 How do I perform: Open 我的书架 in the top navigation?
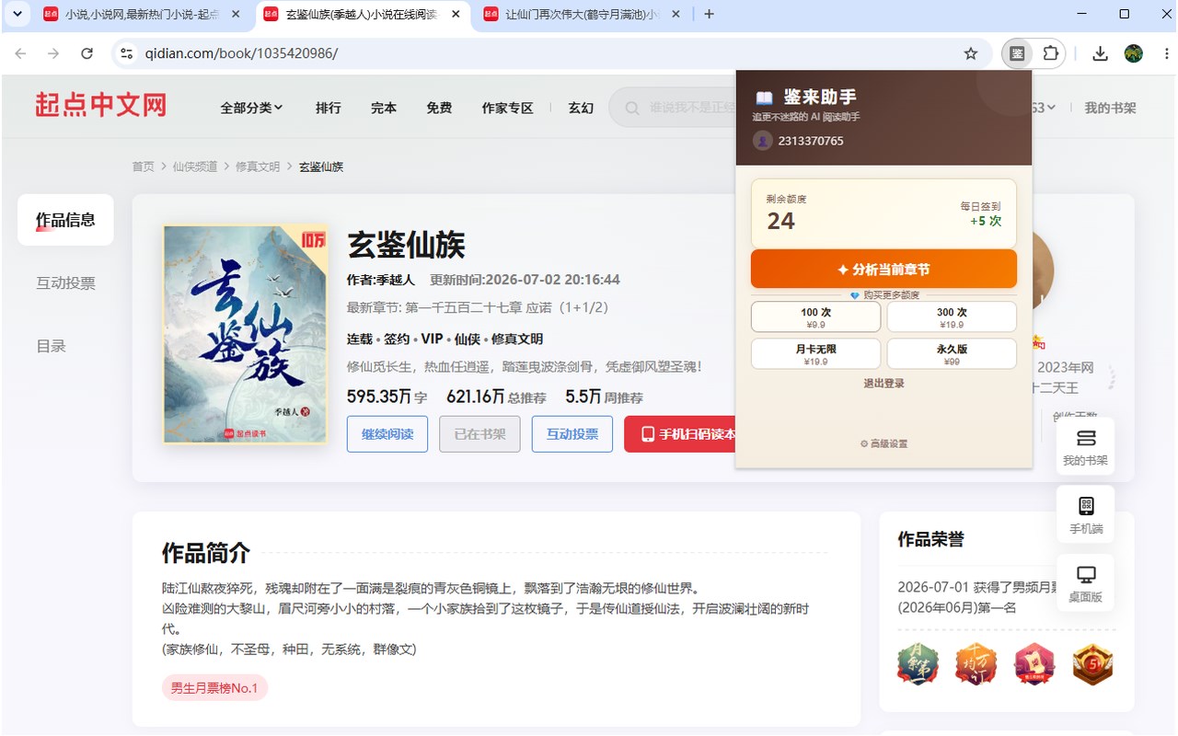pos(1110,108)
